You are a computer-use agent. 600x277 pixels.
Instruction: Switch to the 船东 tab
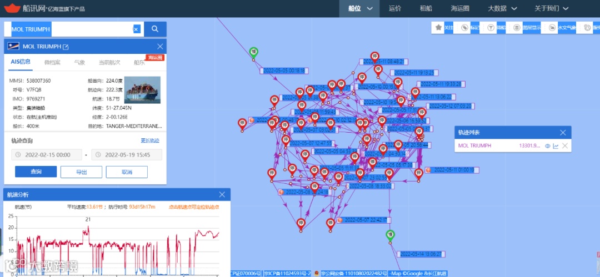[139, 63]
